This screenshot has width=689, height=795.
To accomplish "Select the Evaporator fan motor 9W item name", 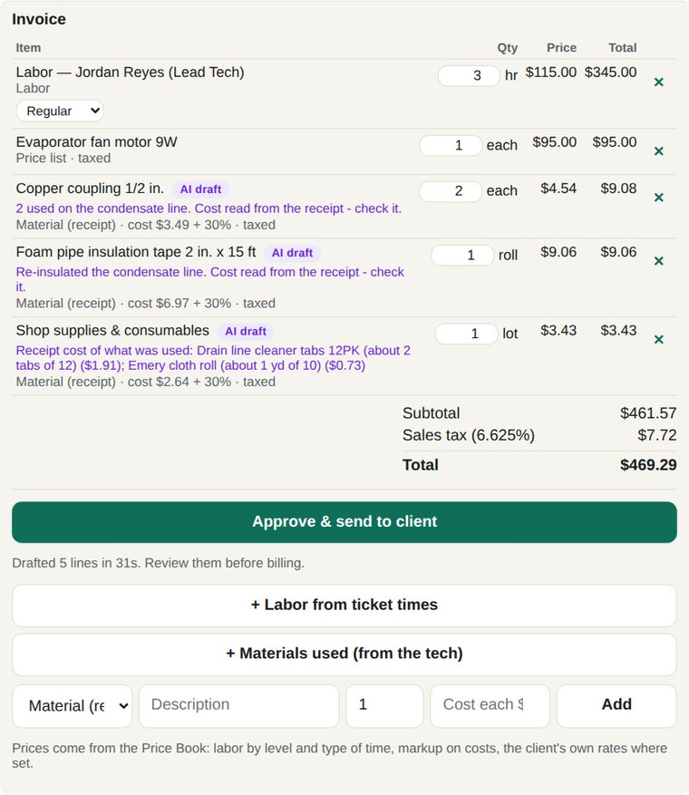I will tap(96, 142).
